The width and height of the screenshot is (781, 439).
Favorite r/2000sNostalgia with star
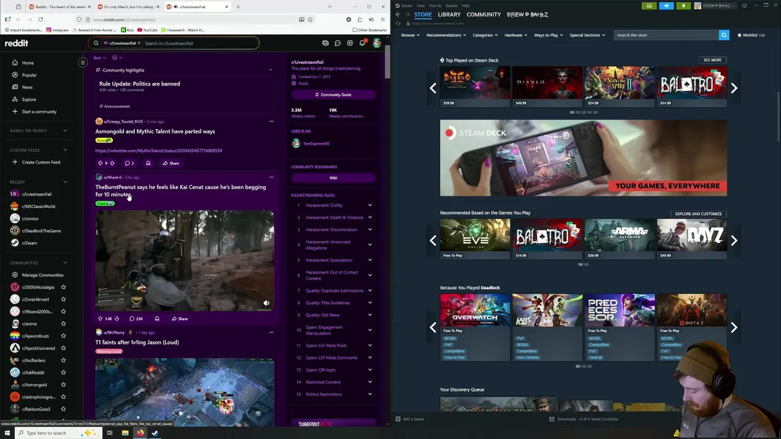(x=63, y=287)
